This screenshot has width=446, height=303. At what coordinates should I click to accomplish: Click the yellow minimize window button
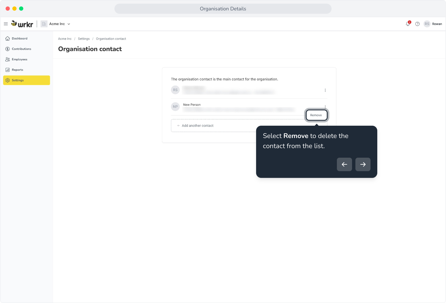(x=14, y=9)
